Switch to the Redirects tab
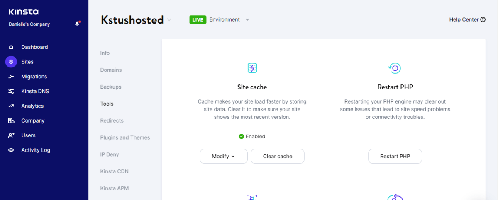This screenshot has height=200, width=498. pyautogui.click(x=112, y=120)
